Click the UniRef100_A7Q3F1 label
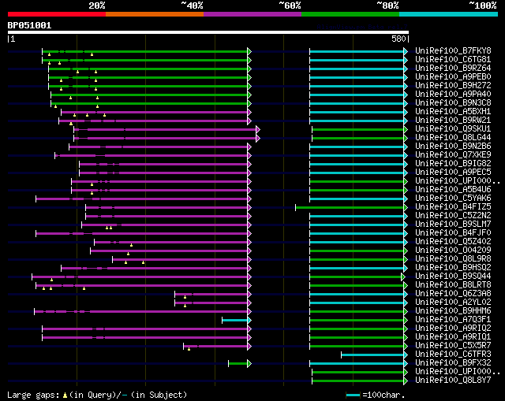 [453, 320]
